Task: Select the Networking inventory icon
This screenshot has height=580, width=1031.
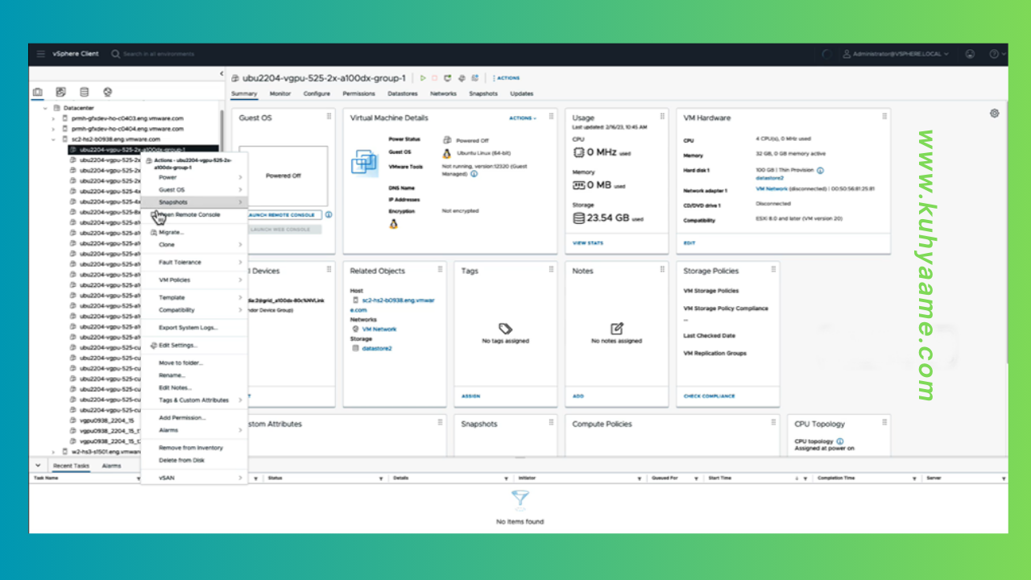Action: 107,93
